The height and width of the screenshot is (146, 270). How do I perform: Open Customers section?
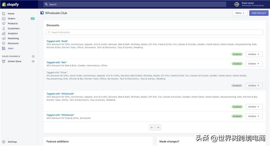coord(13,28)
